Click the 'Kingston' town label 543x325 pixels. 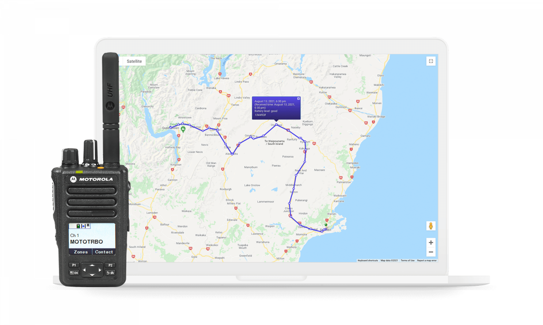[176, 165]
